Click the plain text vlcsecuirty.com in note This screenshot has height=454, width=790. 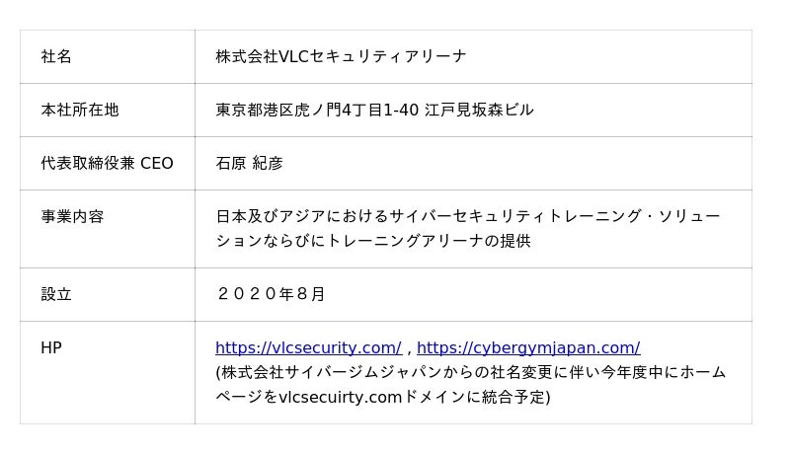pos(341,397)
